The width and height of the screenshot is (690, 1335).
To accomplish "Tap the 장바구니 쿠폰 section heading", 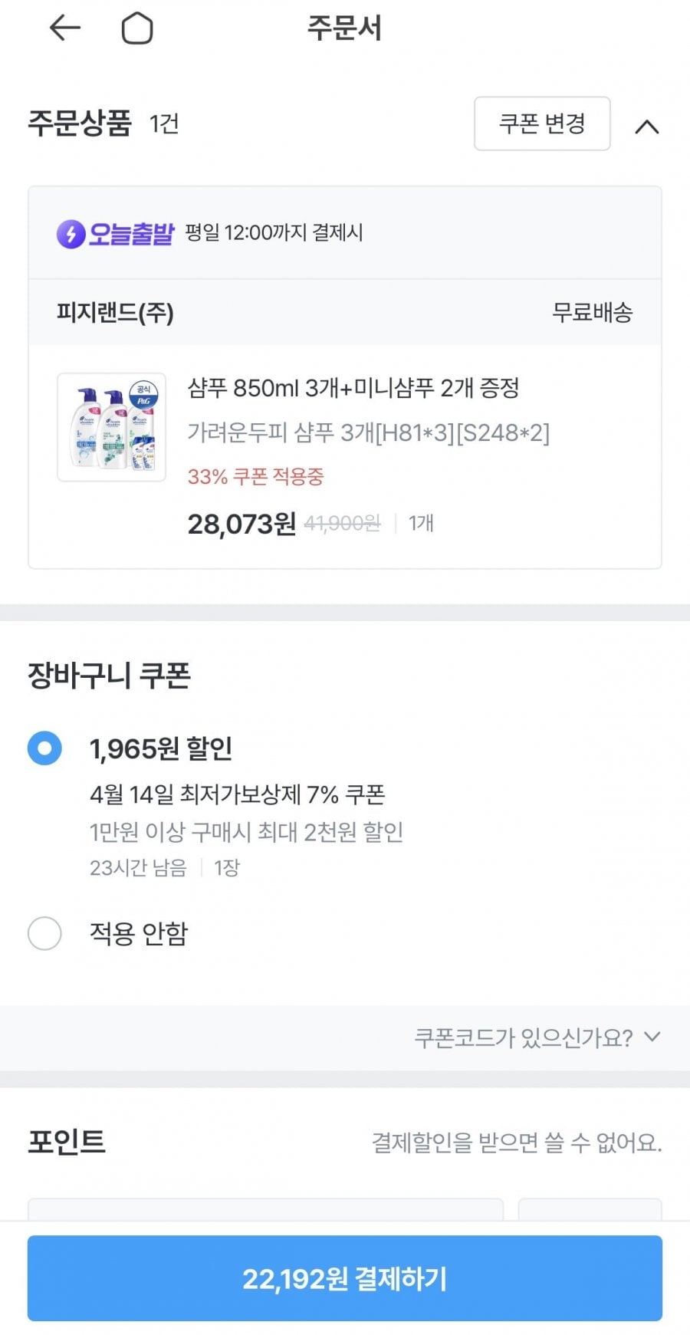I will [x=110, y=676].
